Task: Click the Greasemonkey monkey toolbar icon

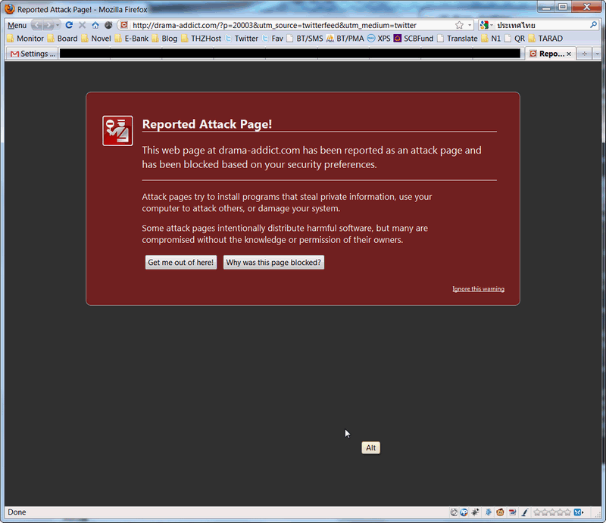Action: [108, 25]
